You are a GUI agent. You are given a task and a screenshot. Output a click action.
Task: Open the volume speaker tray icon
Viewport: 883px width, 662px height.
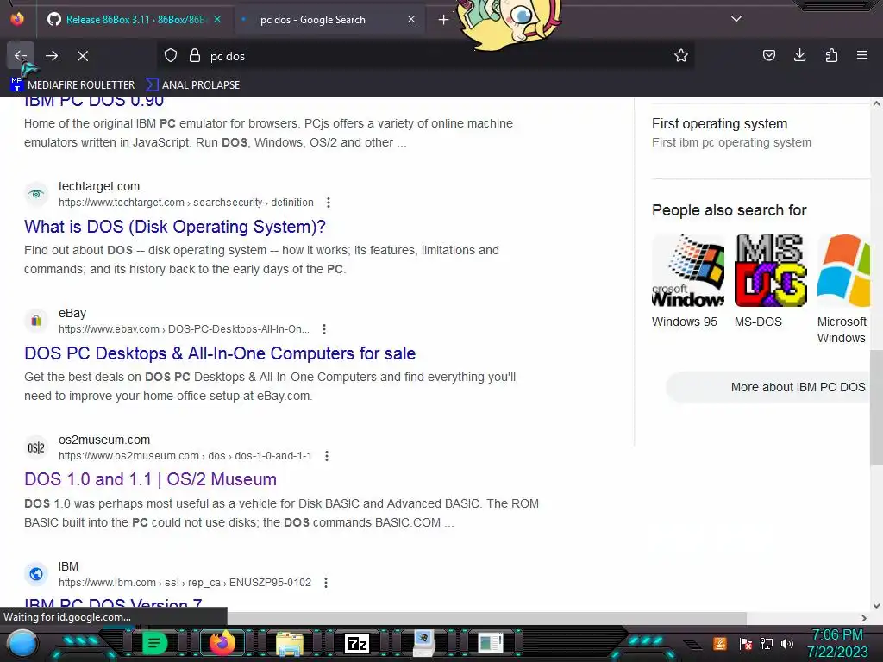click(x=787, y=643)
